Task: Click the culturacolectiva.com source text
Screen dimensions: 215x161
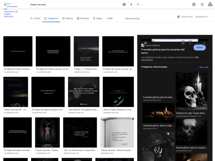Action: point(152,100)
